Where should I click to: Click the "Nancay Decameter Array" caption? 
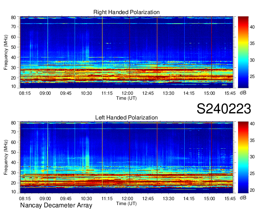point(56,205)
